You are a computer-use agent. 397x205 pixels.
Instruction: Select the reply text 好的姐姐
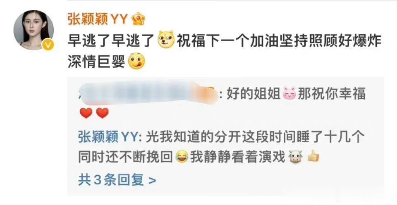(x=253, y=94)
